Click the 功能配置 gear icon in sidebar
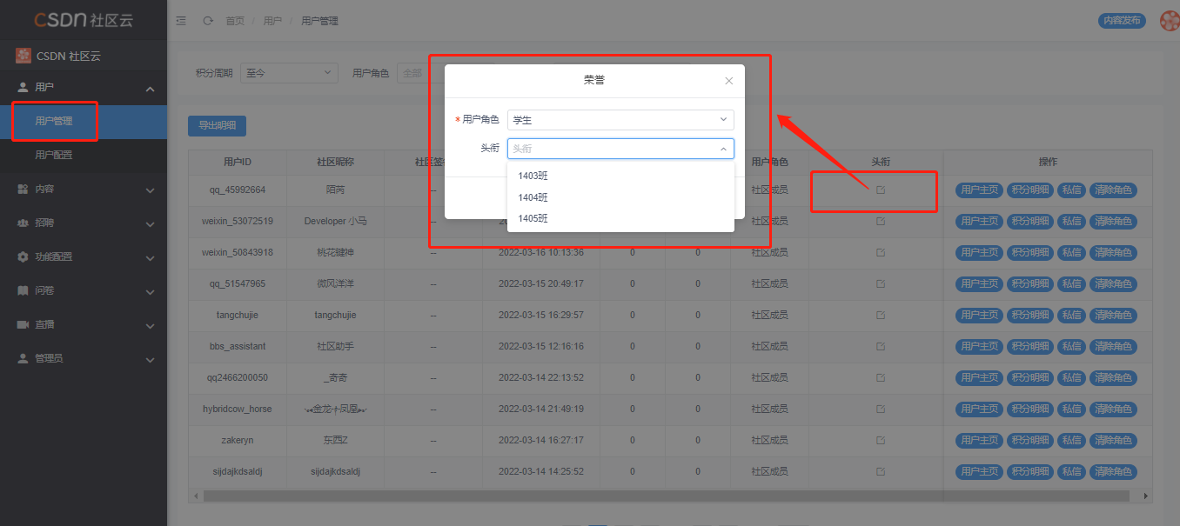 [23, 256]
